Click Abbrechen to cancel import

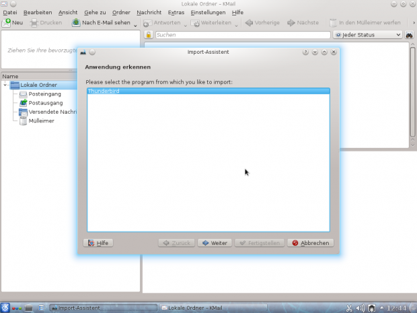(x=310, y=243)
